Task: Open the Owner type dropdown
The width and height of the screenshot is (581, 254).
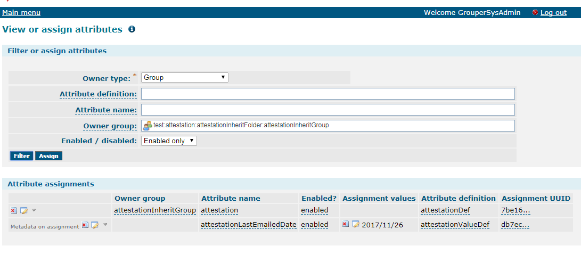Action: click(x=185, y=77)
